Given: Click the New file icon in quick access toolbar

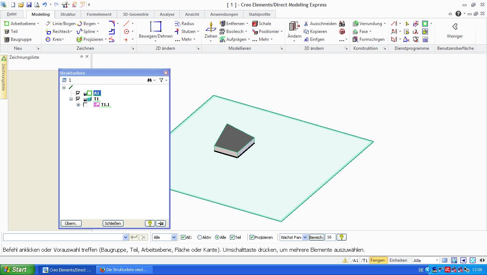Looking at the screenshot, I should 13,5.
